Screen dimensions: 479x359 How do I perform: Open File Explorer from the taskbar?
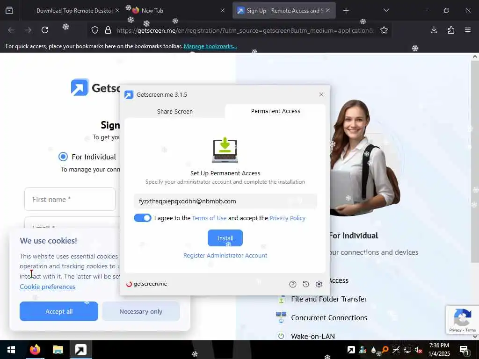pyautogui.click(x=58, y=350)
